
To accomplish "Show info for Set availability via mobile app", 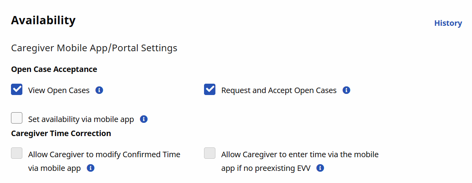I will (x=144, y=119).
